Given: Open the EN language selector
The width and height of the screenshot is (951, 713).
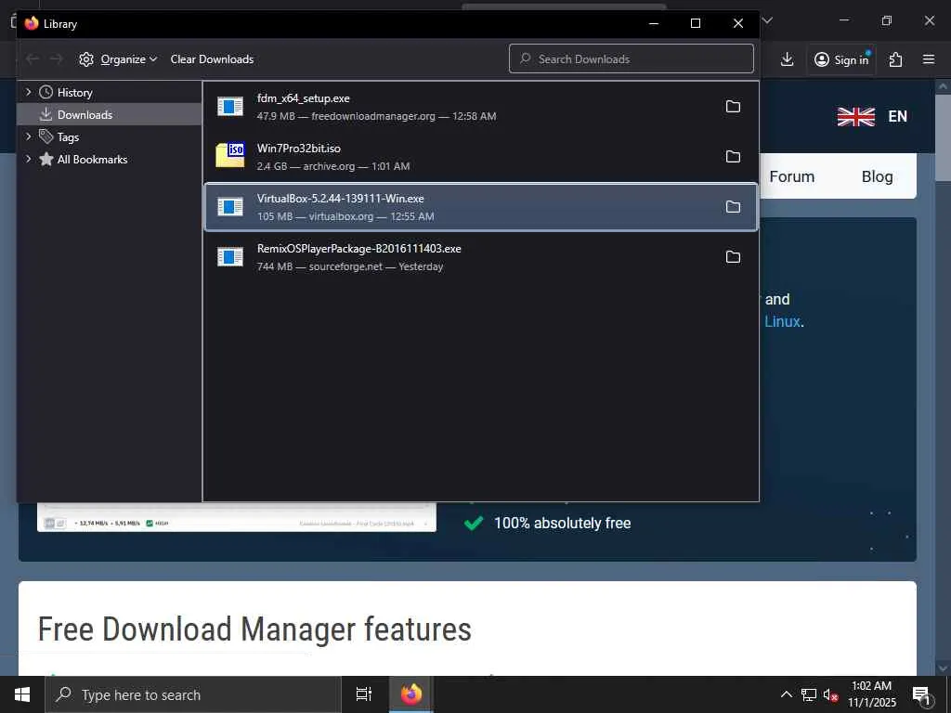Looking at the screenshot, I should pyautogui.click(x=898, y=116).
